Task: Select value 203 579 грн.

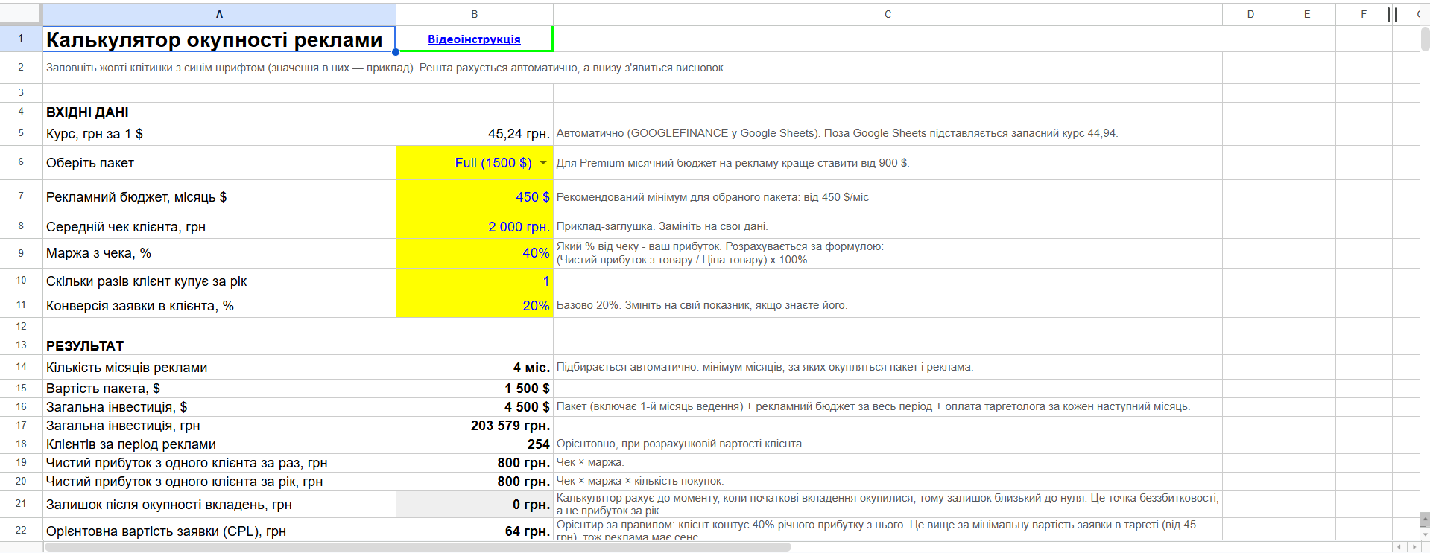Action: tap(475, 426)
